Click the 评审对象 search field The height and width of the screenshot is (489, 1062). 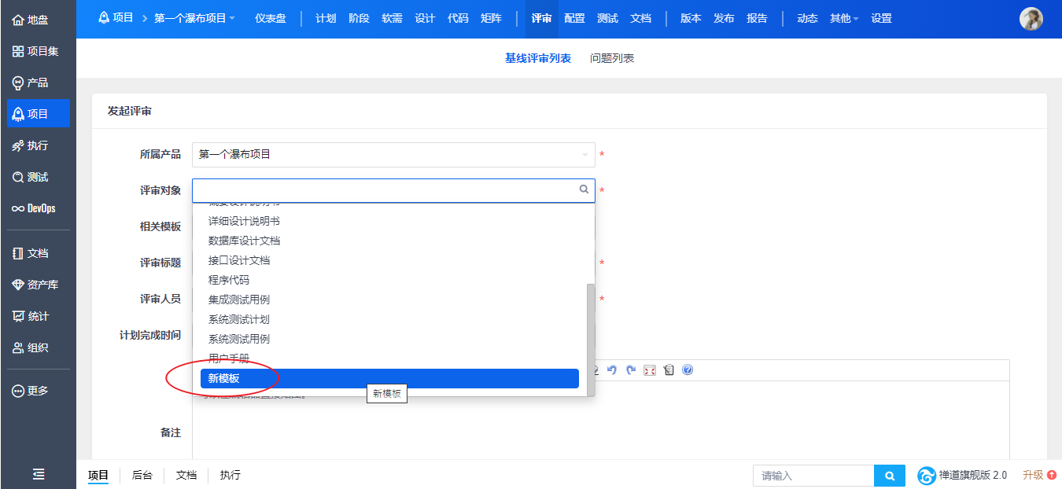coord(393,190)
